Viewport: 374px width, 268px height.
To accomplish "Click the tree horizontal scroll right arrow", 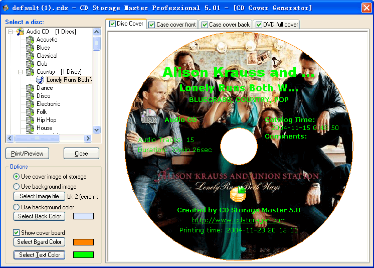I will coord(88,138).
